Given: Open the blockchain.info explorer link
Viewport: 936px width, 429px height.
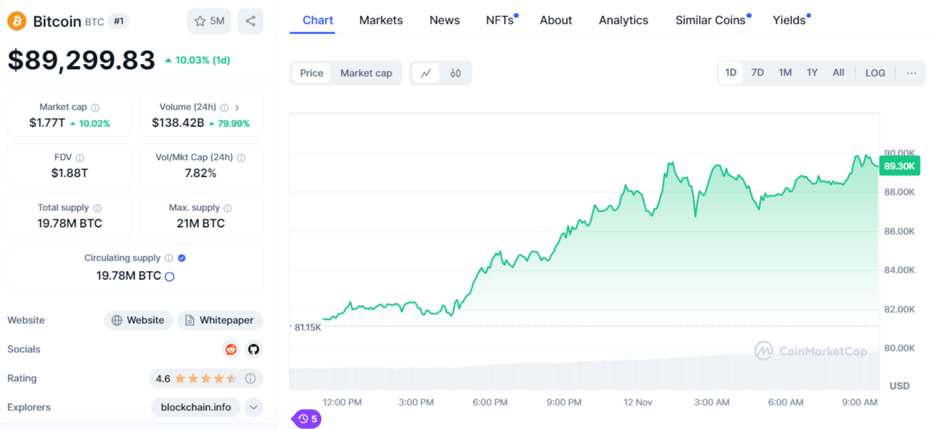Looking at the screenshot, I should 196,408.
